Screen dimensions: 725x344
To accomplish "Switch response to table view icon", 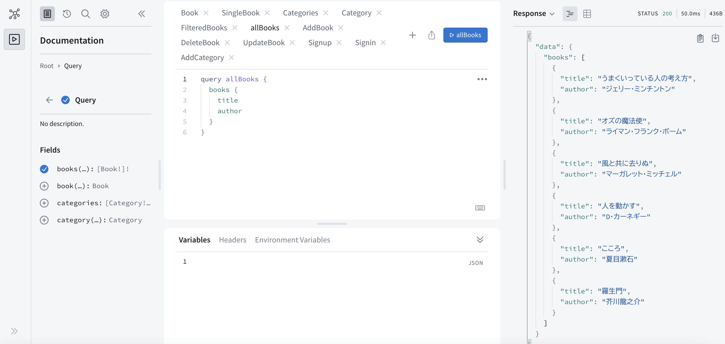I will [x=587, y=14].
